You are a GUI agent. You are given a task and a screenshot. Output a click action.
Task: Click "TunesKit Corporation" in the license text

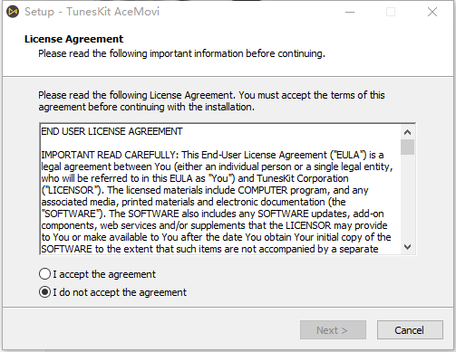[x=303, y=178]
